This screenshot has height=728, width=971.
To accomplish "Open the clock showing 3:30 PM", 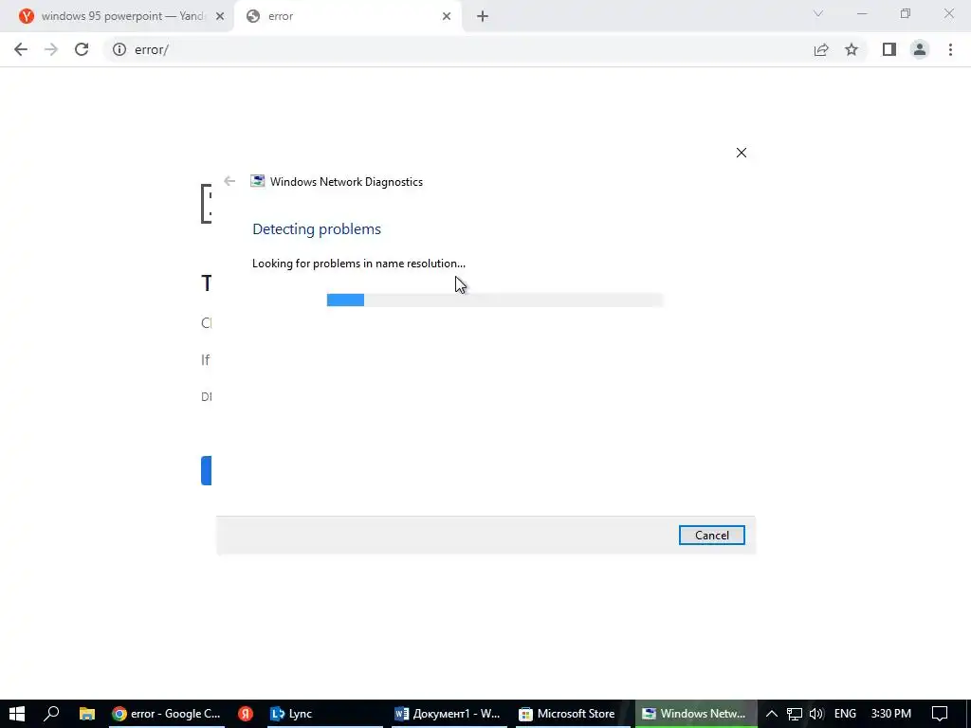I will [x=891, y=714].
